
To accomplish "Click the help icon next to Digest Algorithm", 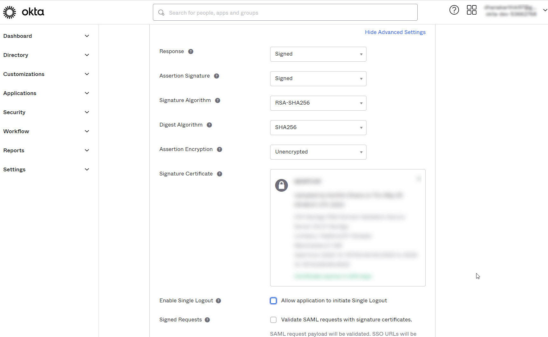I will pos(209,125).
